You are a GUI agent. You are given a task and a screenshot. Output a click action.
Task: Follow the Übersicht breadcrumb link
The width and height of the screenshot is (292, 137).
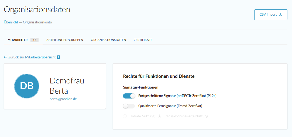tap(11, 22)
